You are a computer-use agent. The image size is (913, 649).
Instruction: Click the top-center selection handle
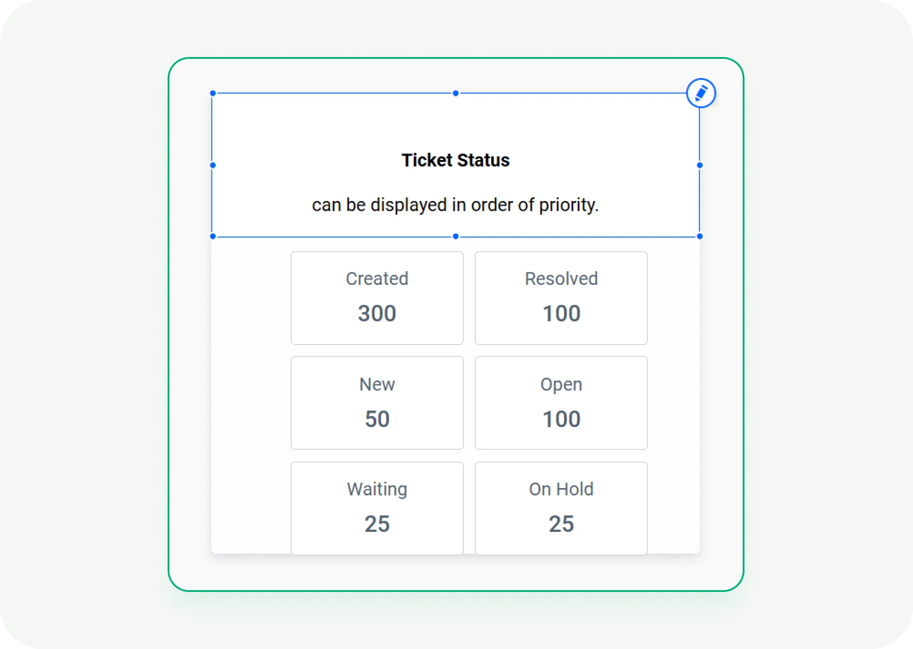[455, 93]
